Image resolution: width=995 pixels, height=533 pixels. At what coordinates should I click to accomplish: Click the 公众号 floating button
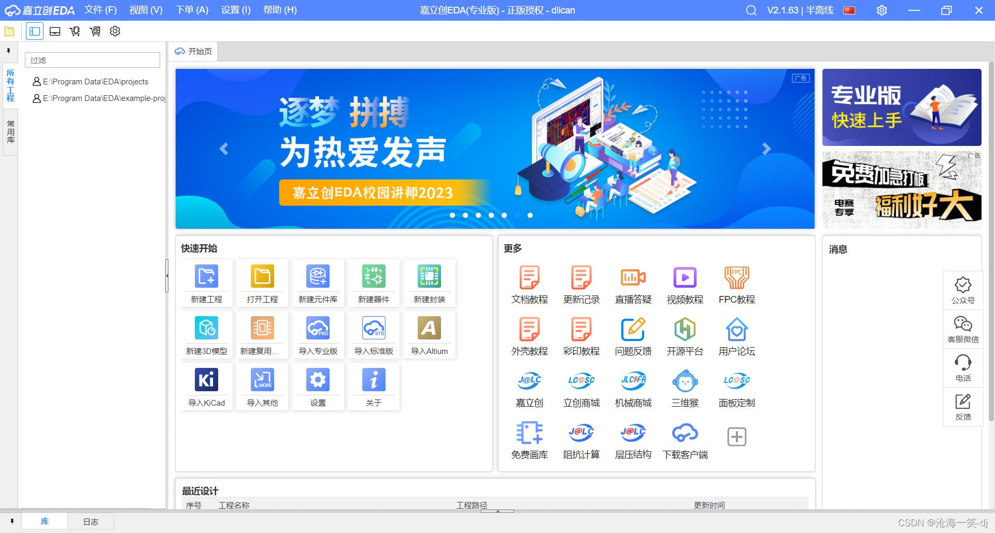point(963,290)
